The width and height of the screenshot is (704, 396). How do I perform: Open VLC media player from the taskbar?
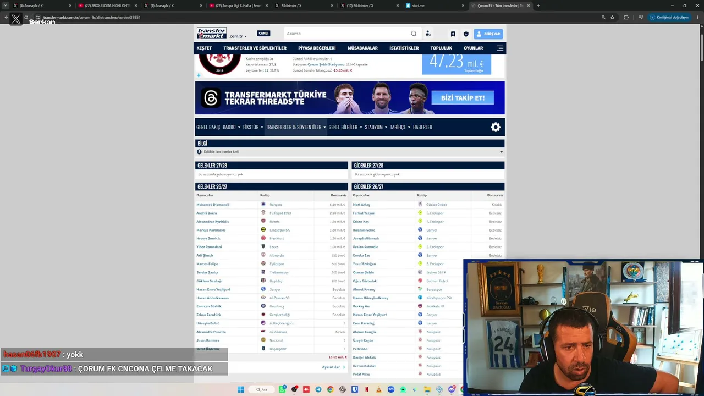pyautogui.click(x=379, y=389)
